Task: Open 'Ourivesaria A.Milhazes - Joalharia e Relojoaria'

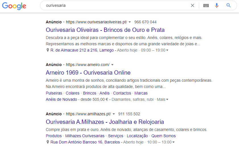Action: pos(105,122)
